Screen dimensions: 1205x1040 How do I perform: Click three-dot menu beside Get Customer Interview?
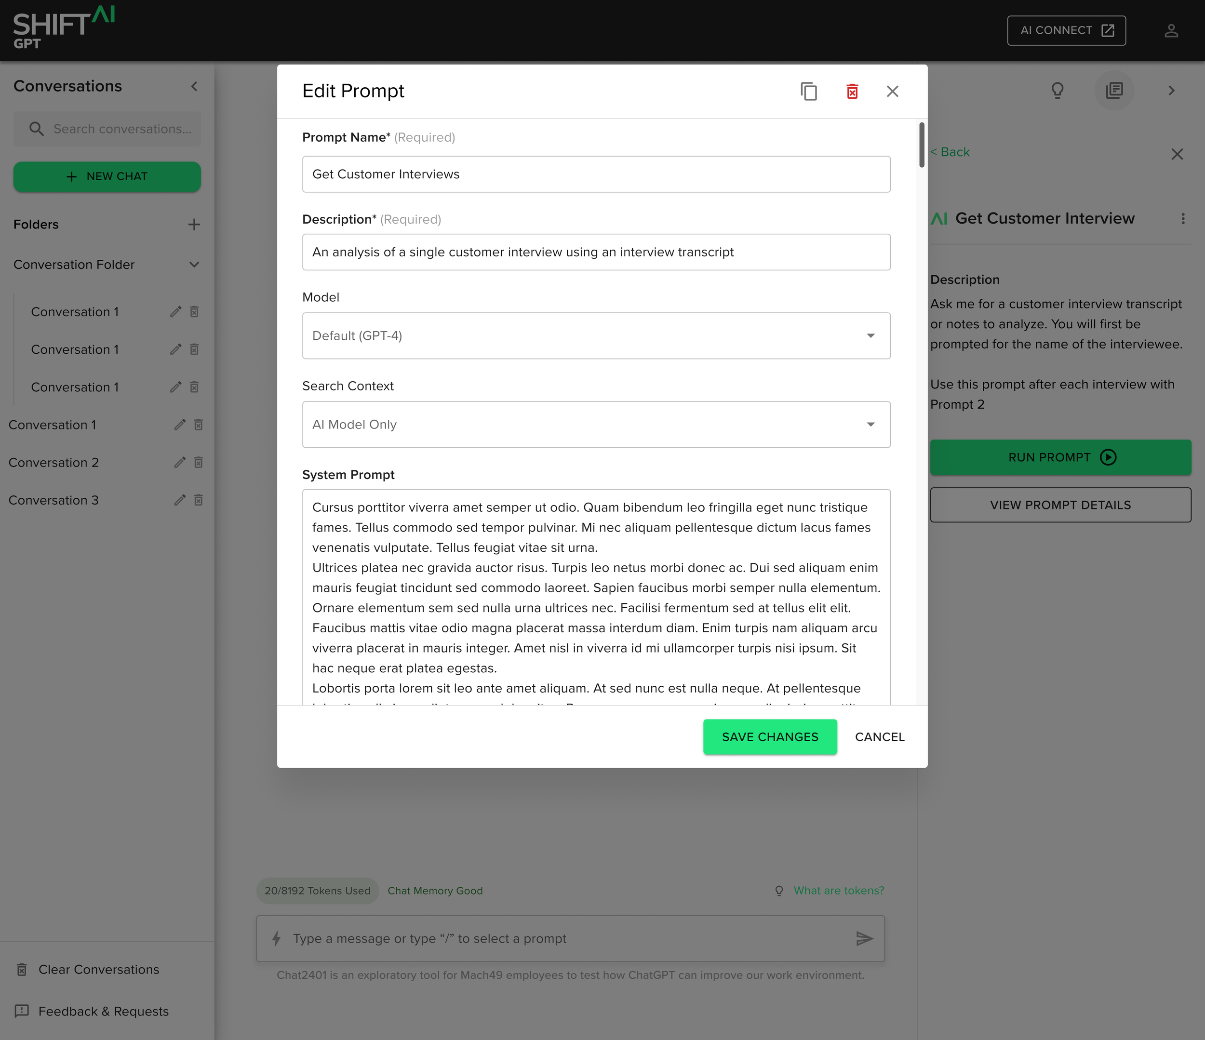1182,219
